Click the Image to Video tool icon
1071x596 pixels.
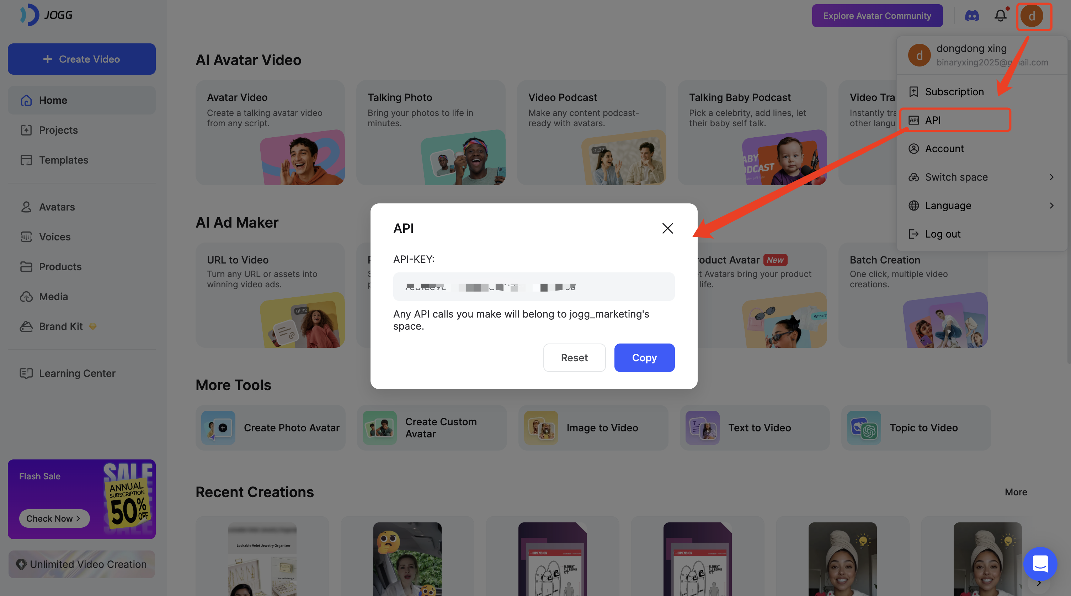pyautogui.click(x=541, y=427)
